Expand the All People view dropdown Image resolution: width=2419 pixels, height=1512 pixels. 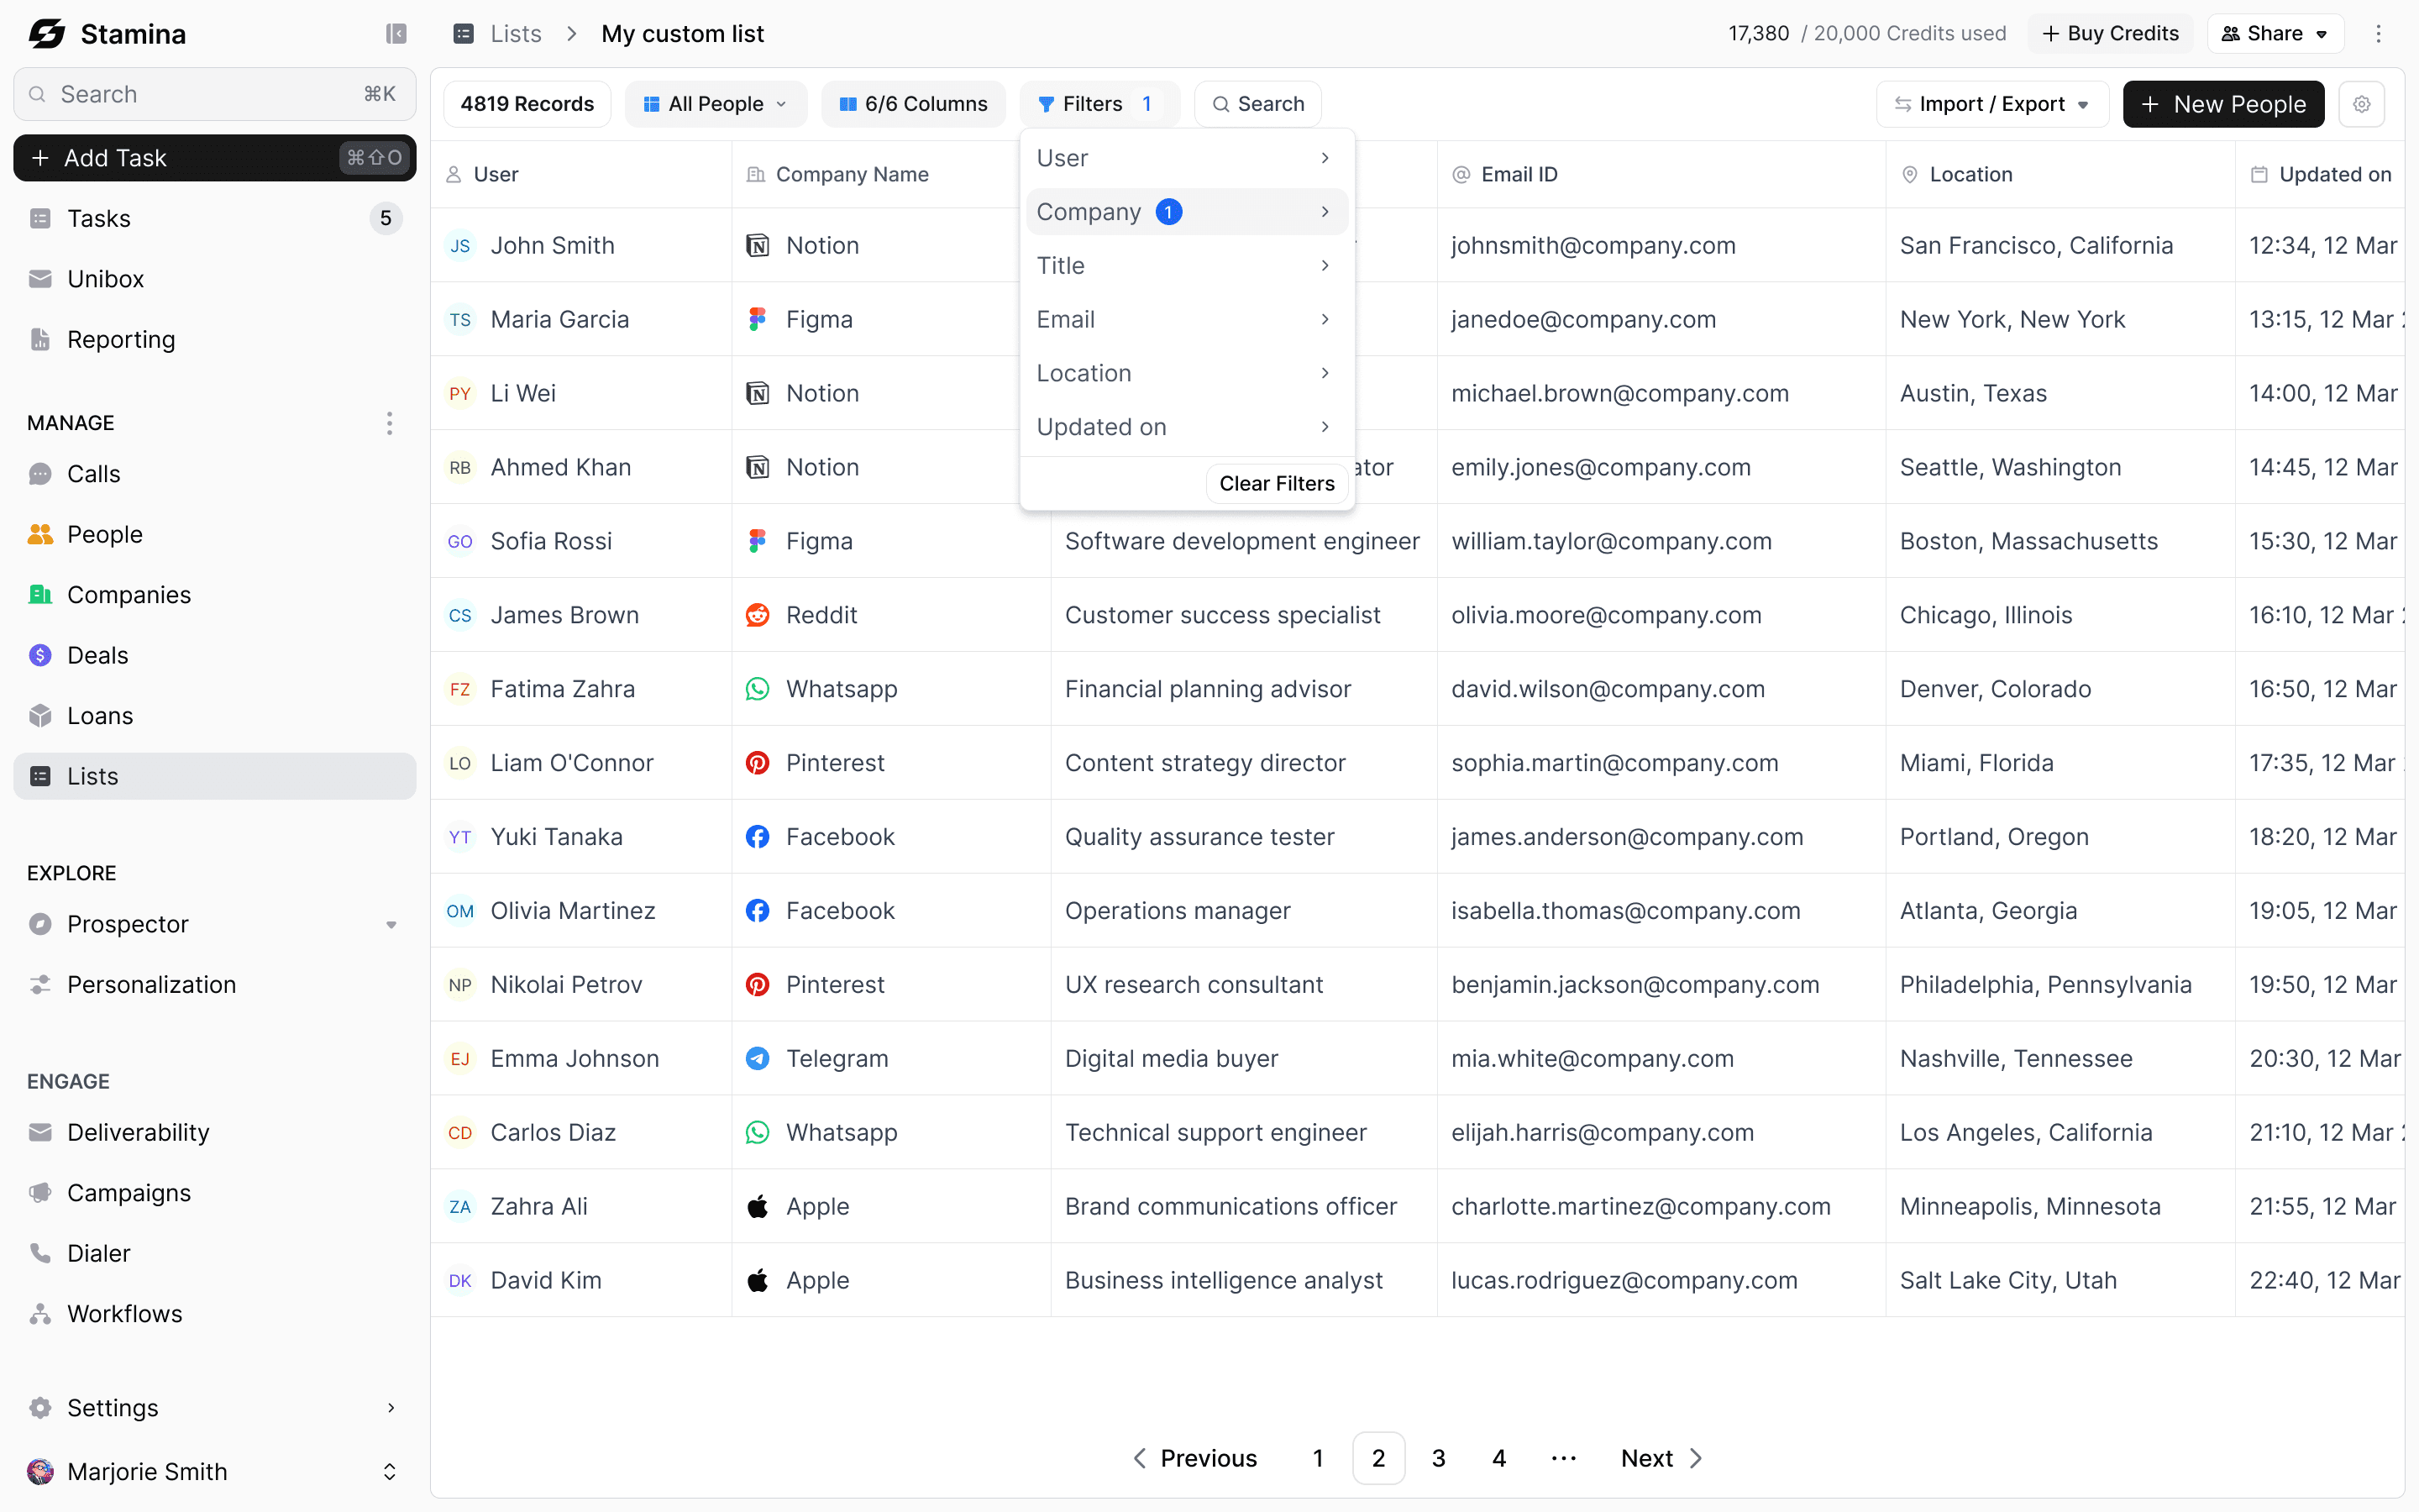pyautogui.click(x=716, y=104)
